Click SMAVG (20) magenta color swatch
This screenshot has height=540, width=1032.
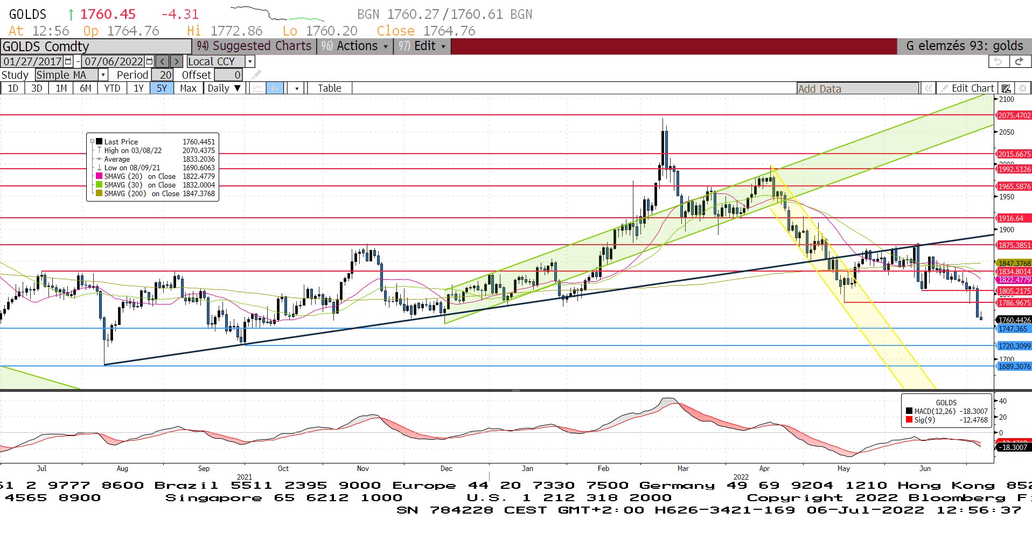tap(99, 176)
